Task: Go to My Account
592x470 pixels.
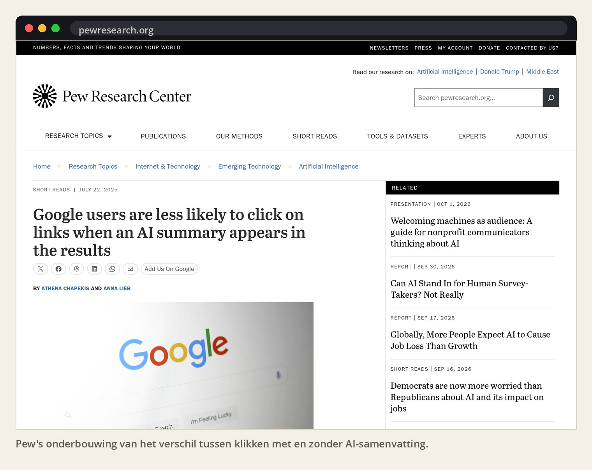Action: tap(455, 48)
